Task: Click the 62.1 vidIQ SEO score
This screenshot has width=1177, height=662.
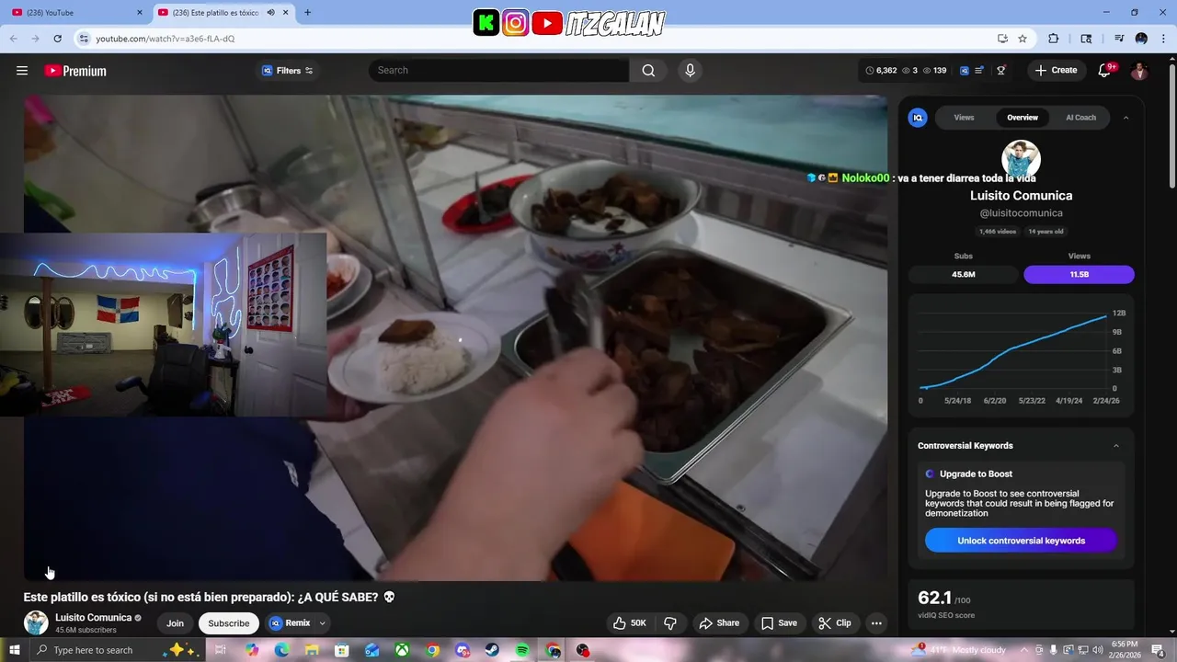Action: 935,599
